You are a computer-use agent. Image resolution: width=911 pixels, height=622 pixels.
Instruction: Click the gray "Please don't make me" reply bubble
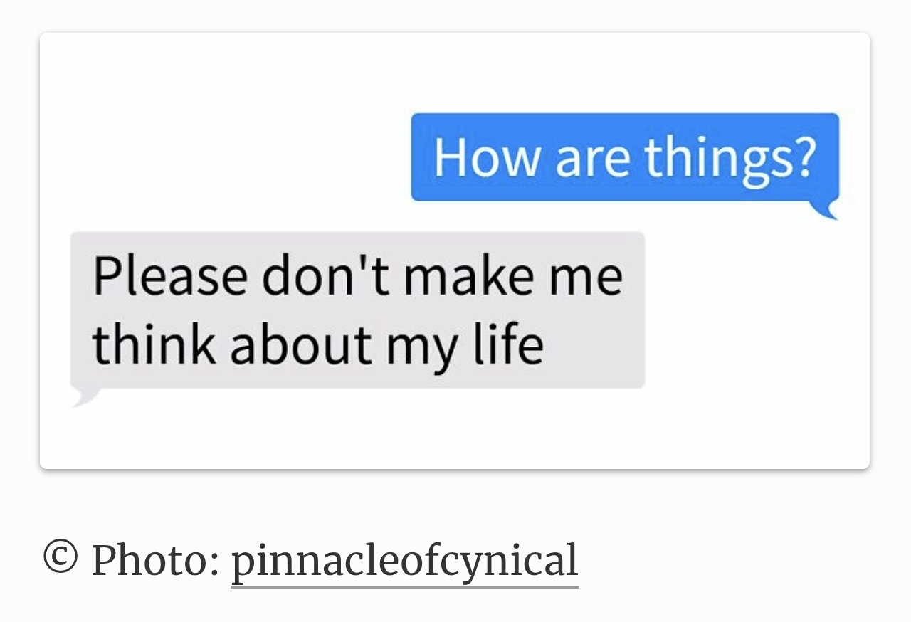pyautogui.click(x=357, y=310)
